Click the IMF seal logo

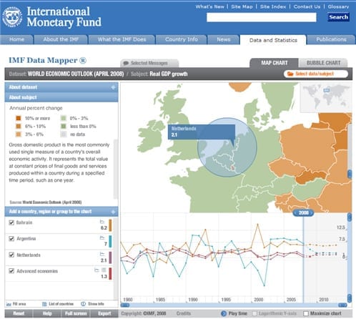(12, 17)
